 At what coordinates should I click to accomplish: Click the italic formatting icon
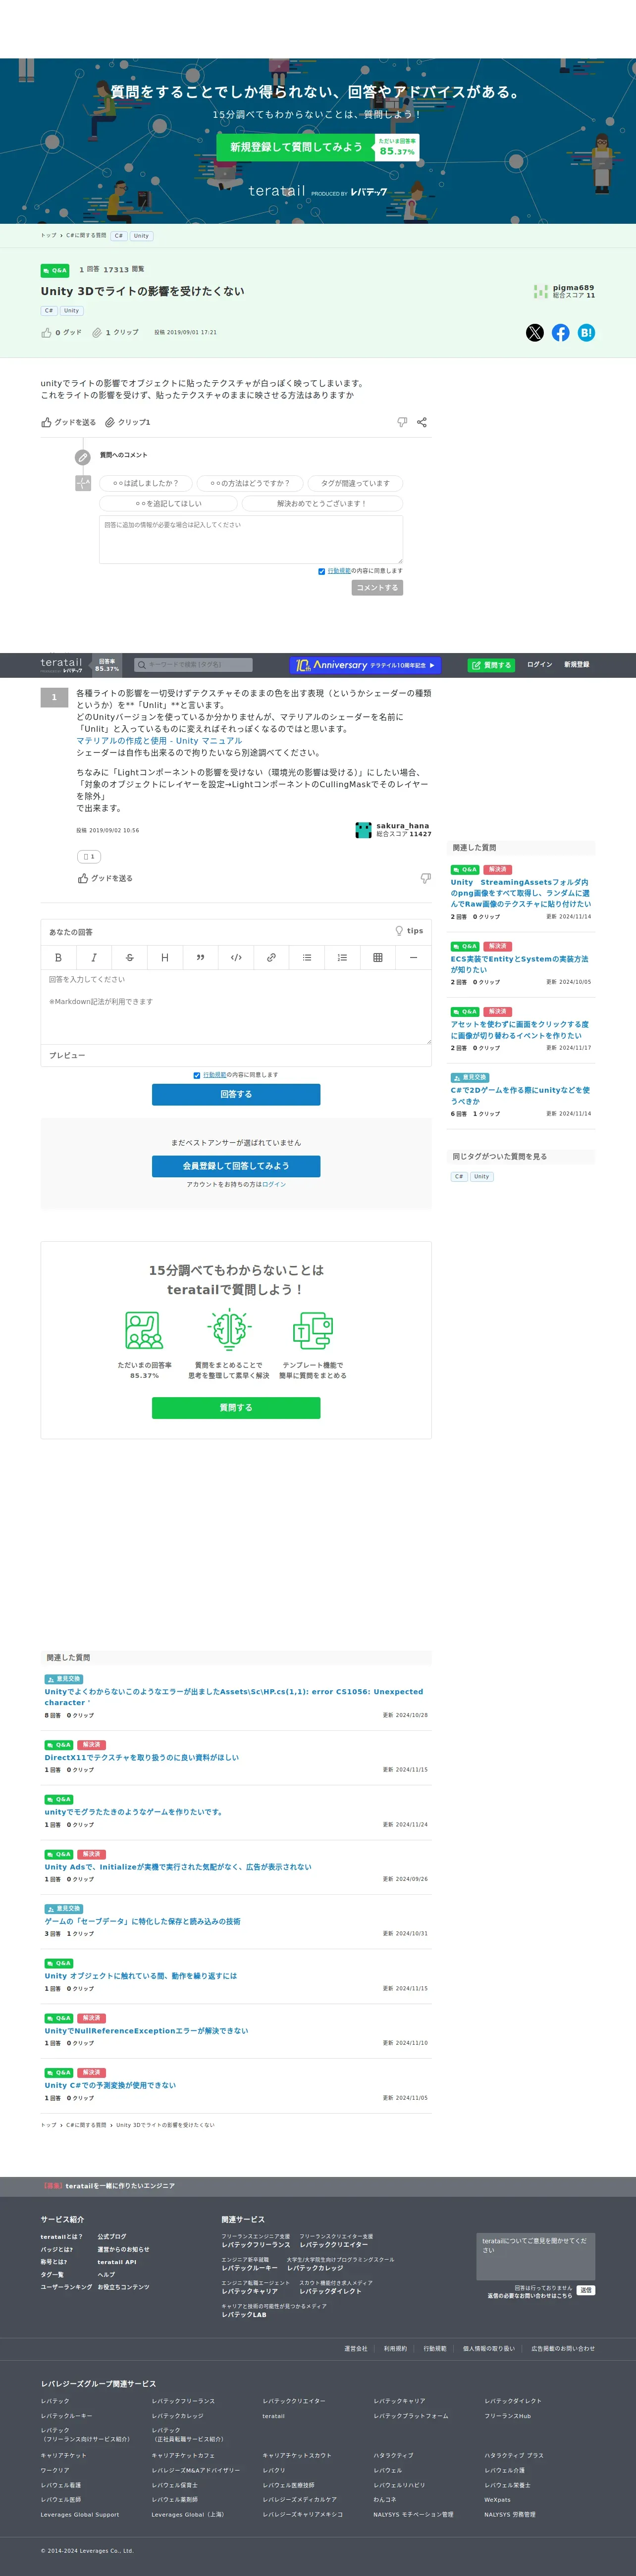click(94, 957)
